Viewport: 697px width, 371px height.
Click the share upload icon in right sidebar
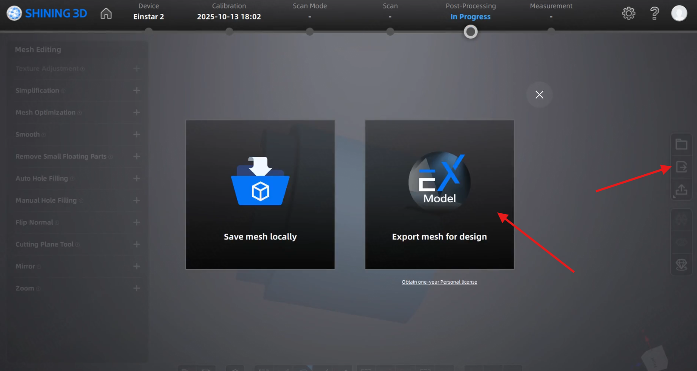(681, 190)
